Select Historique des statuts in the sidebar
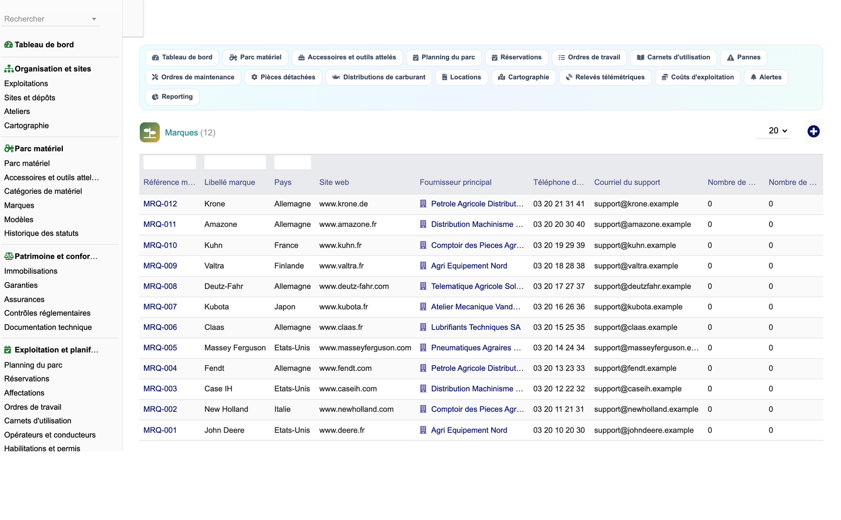841x520 pixels. pyautogui.click(x=41, y=233)
